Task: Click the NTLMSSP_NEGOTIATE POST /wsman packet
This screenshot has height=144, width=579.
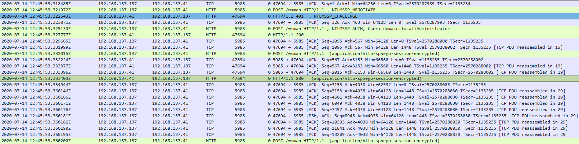Action: click(x=289, y=10)
